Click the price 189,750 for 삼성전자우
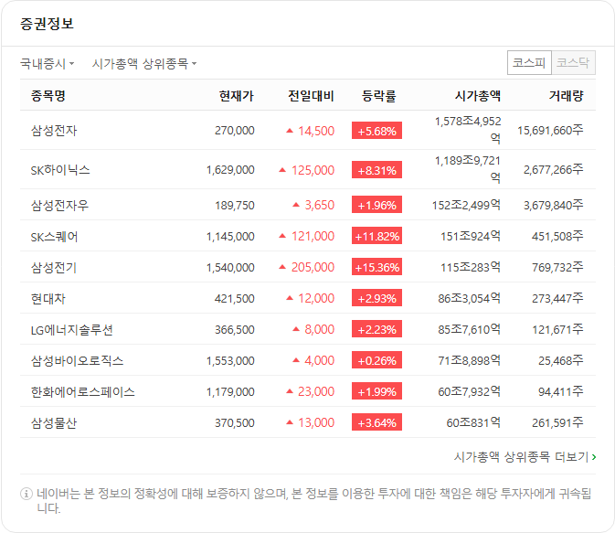This screenshot has height=533, width=615. (x=235, y=205)
